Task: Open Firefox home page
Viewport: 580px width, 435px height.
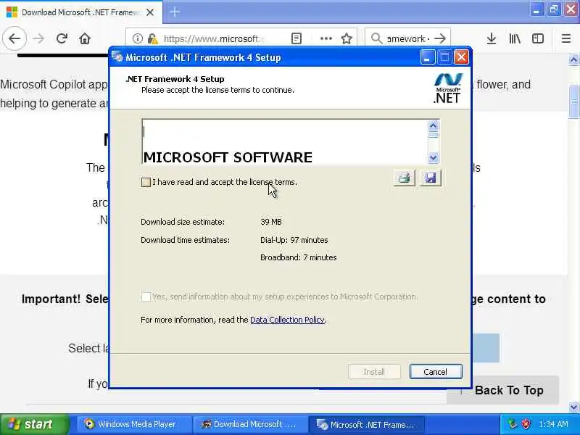Action: [x=85, y=38]
